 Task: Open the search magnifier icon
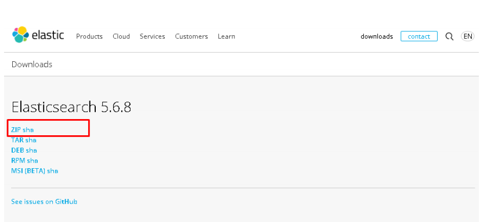point(449,36)
